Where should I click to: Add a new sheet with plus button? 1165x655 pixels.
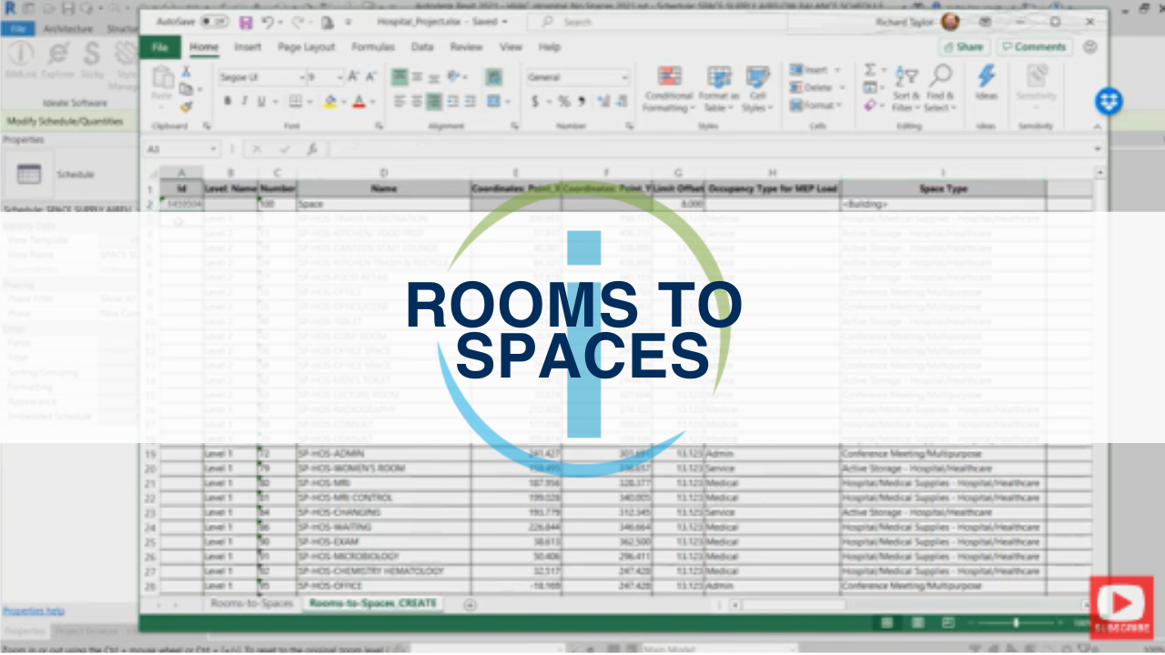click(470, 604)
